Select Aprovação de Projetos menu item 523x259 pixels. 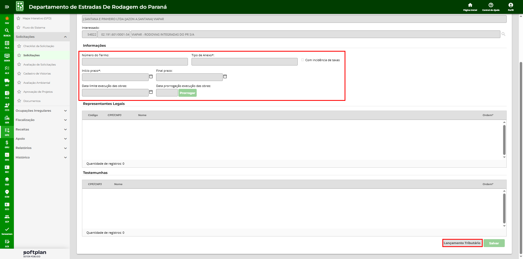[38, 92]
